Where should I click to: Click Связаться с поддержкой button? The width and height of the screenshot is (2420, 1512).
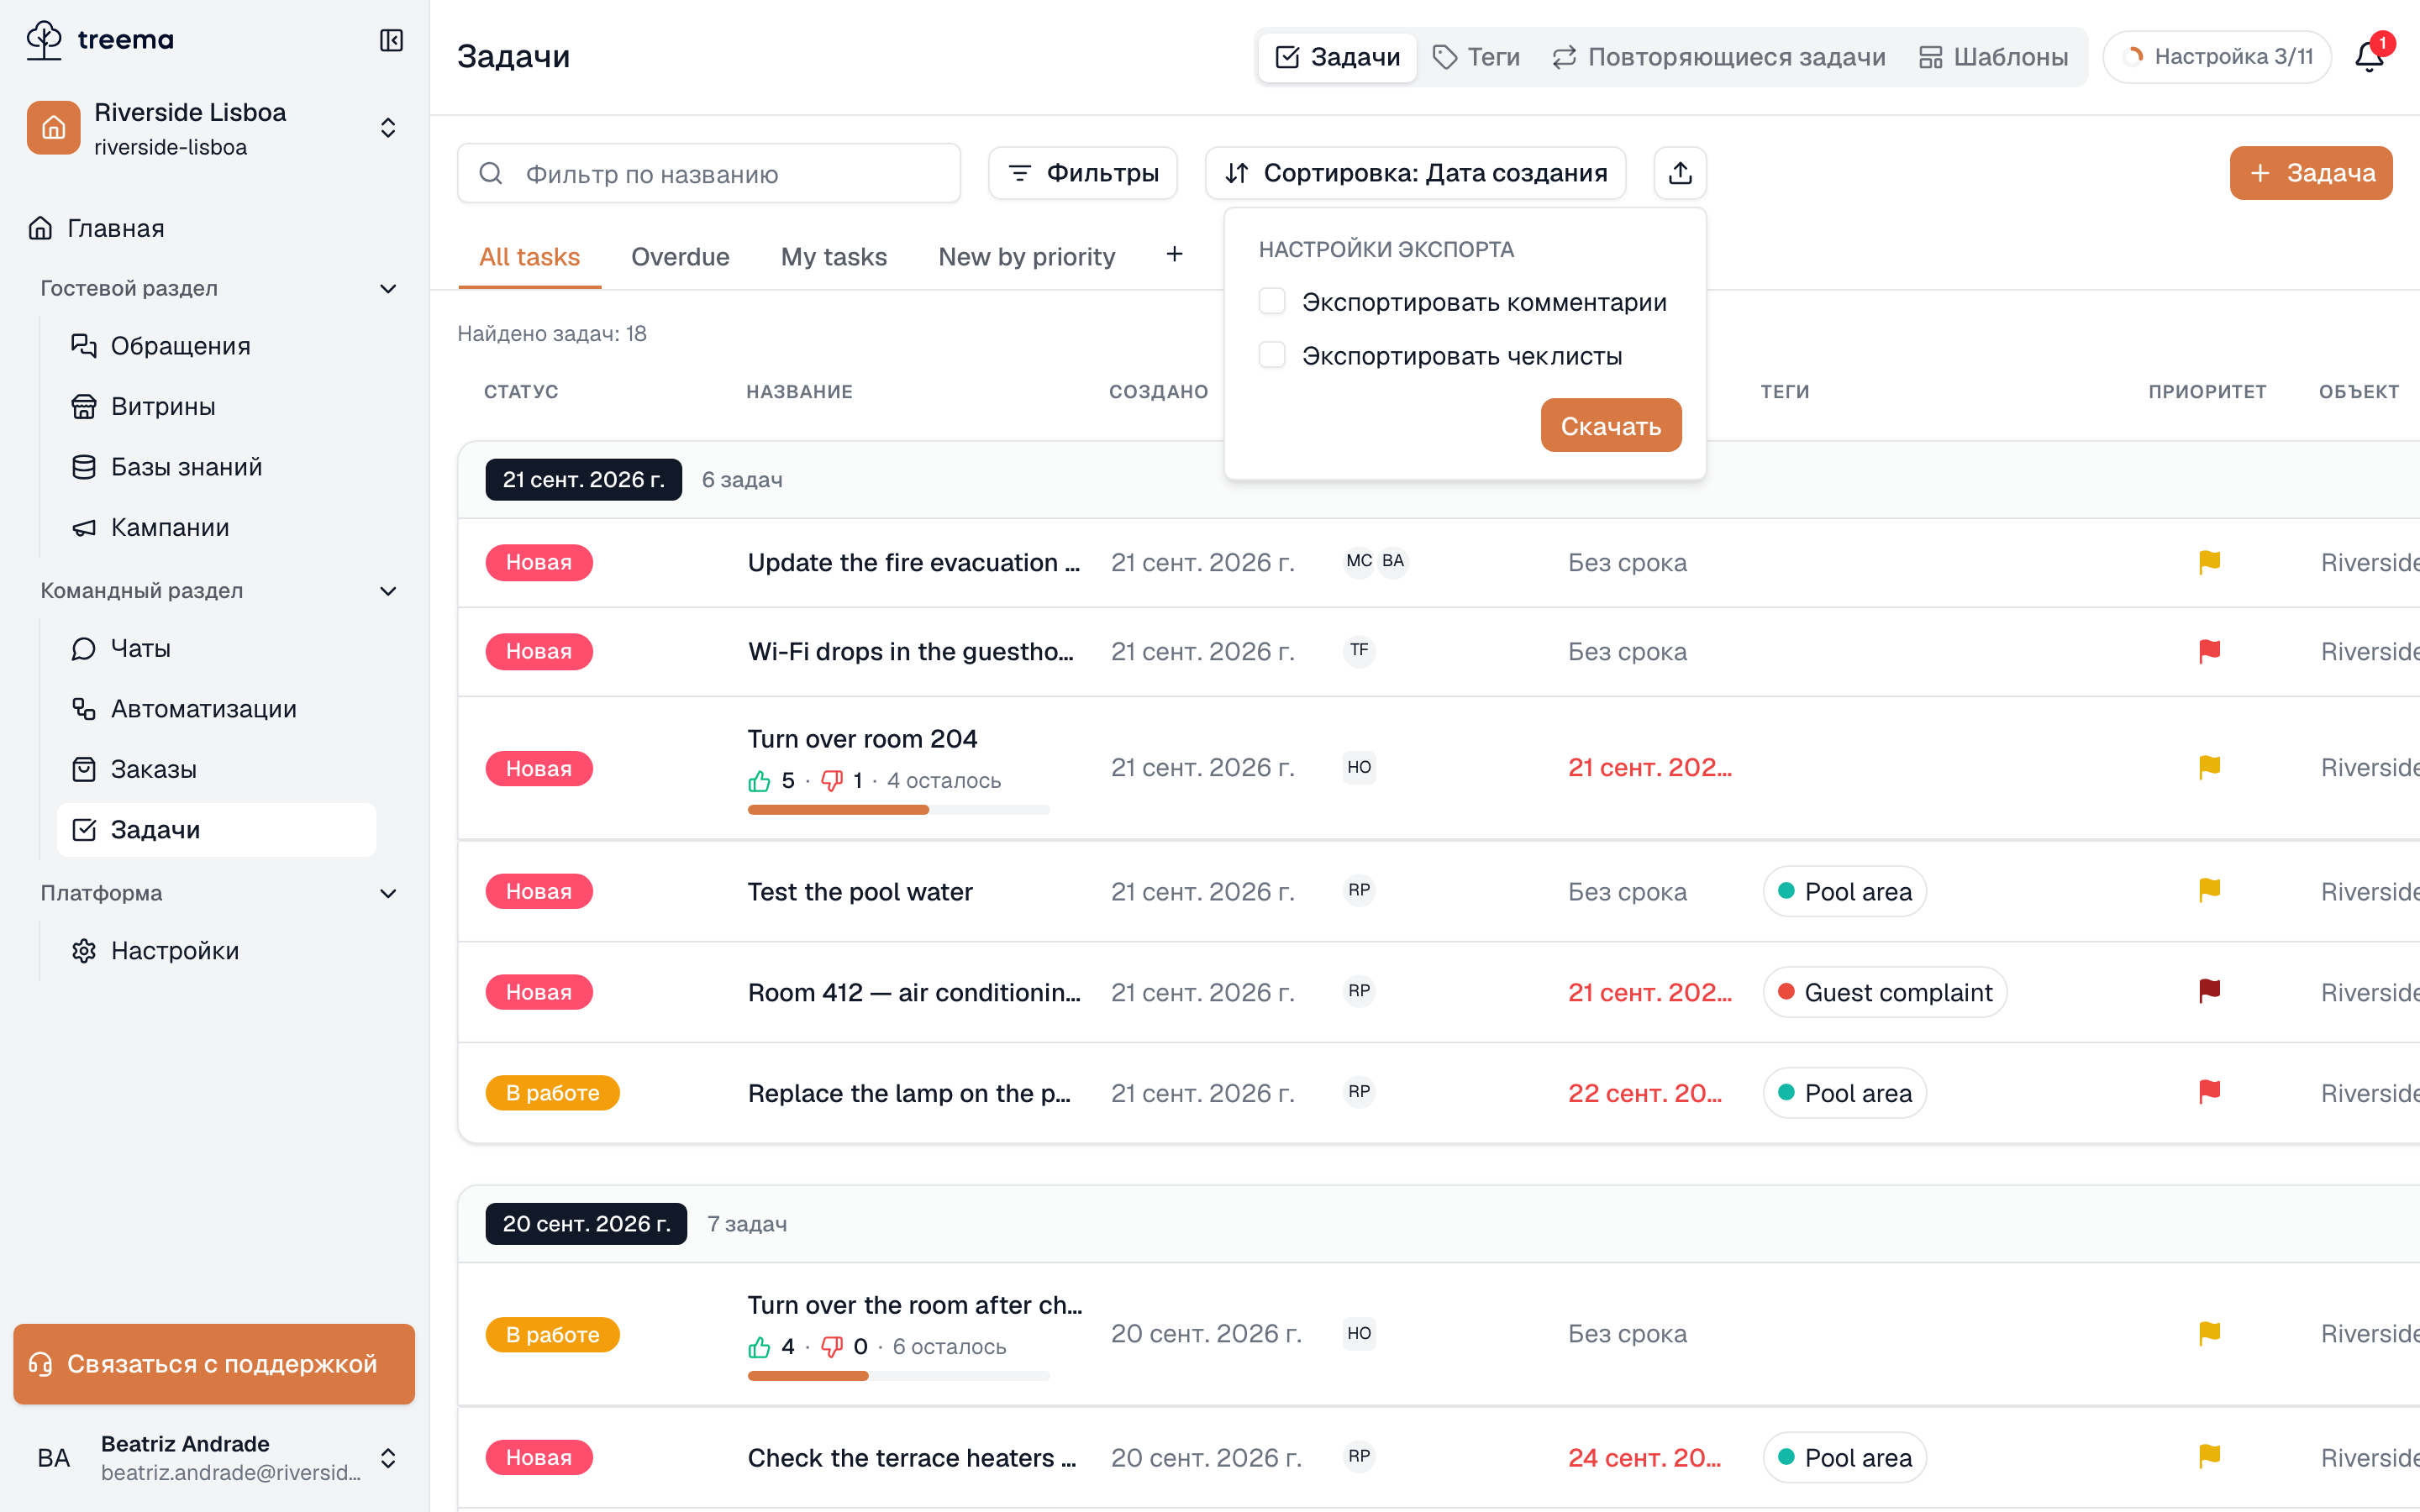pos(214,1364)
